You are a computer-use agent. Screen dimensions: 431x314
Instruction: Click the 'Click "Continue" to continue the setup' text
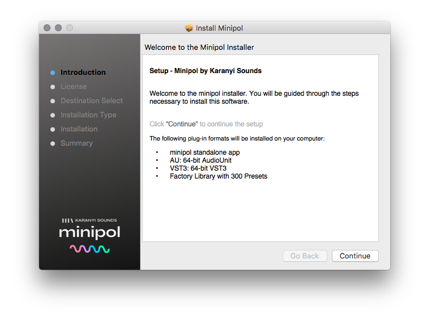tap(206, 124)
